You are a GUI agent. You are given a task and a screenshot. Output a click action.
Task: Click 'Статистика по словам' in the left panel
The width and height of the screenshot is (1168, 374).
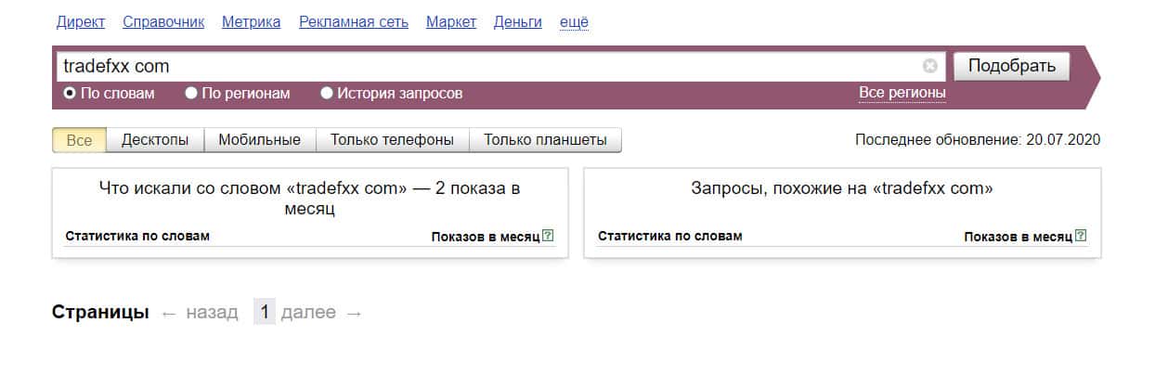137,236
